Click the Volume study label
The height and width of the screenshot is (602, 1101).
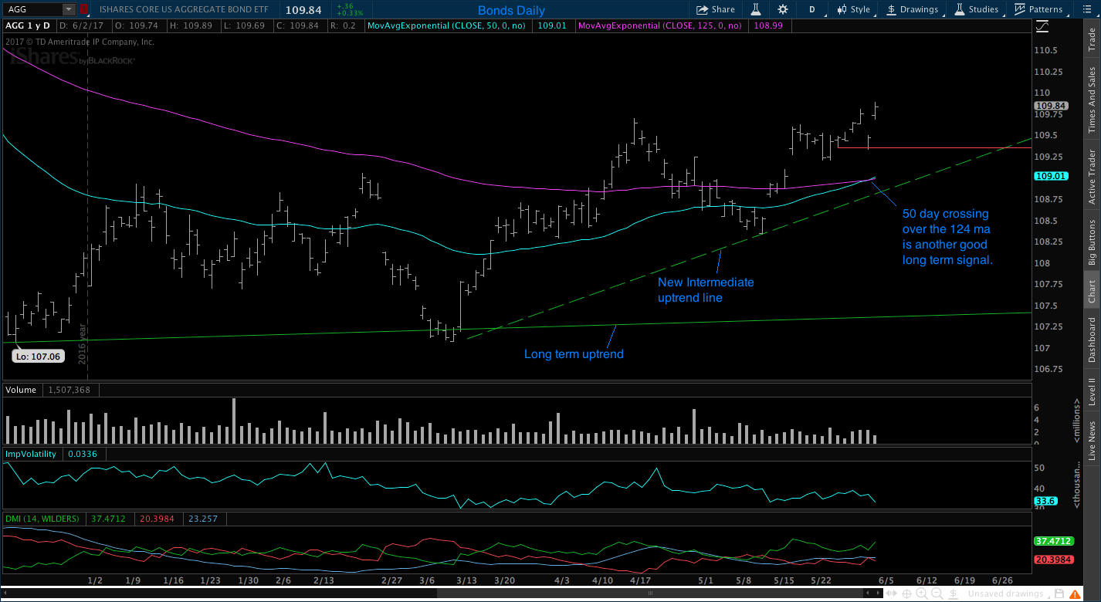pyautogui.click(x=21, y=390)
